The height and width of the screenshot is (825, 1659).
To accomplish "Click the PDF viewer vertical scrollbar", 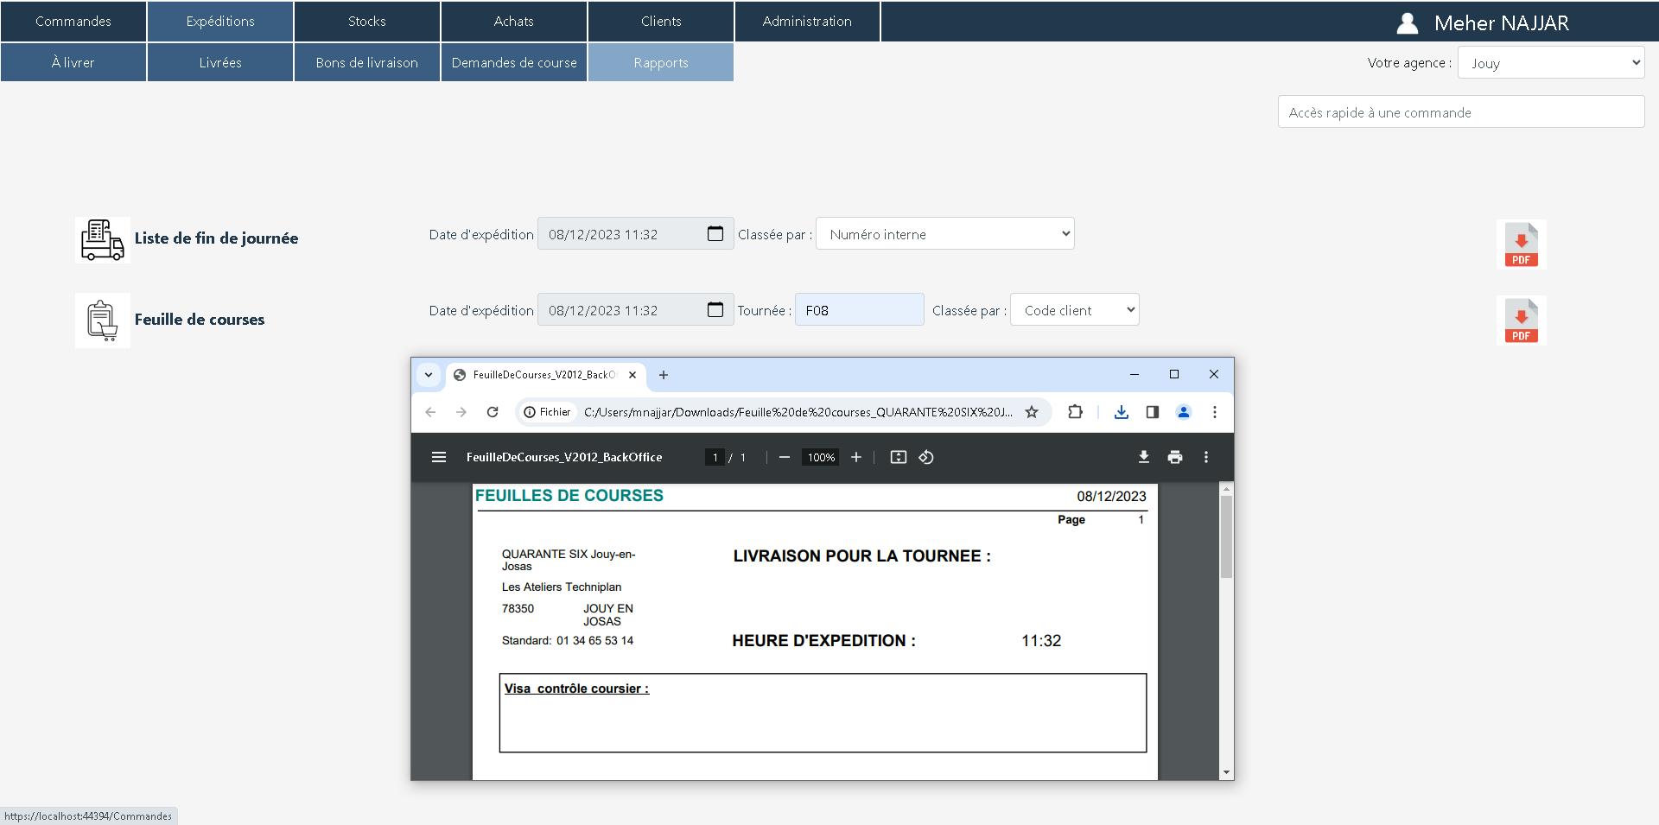I will (x=1226, y=537).
